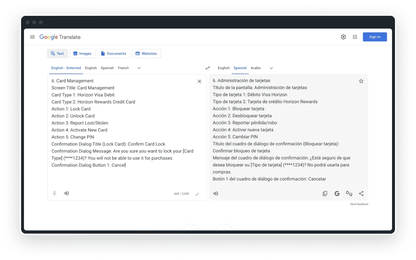Click the microphone to translate by voice

pos(55,193)
